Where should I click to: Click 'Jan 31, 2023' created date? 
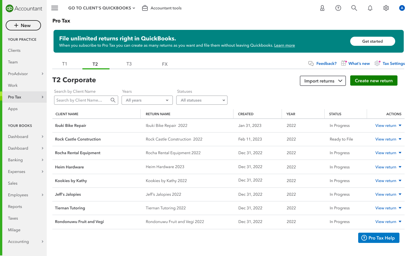(x=250, y=125)
